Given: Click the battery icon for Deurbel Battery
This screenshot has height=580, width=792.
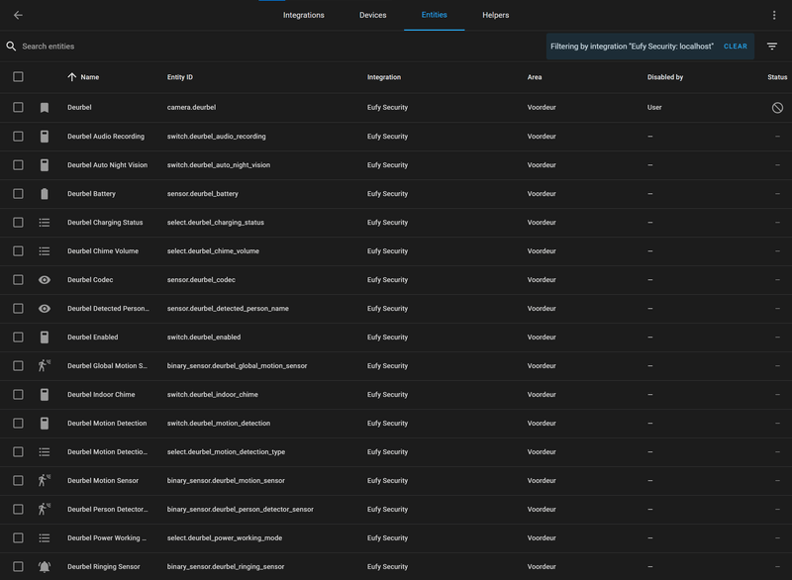Looking at the screenshot, I should (45, 194).
